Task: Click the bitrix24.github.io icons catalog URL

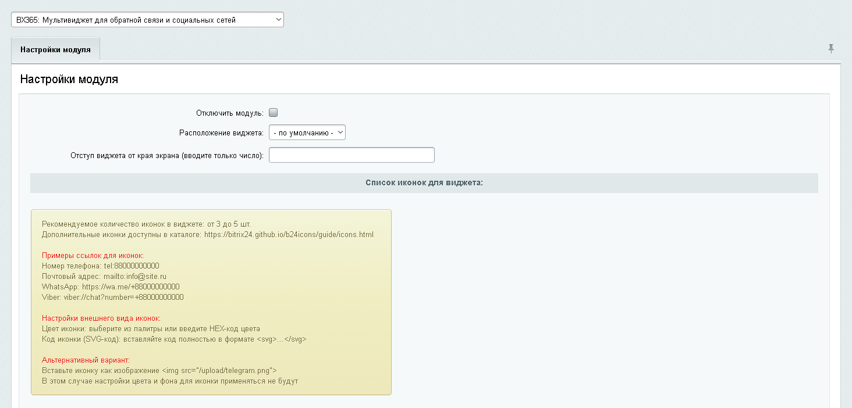Action: point(288,235)
